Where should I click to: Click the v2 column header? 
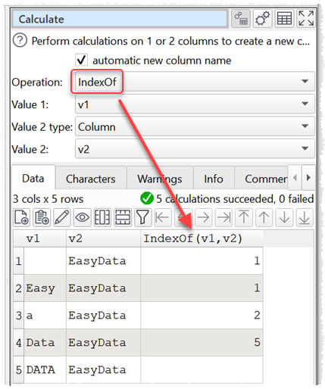point(103,238)
